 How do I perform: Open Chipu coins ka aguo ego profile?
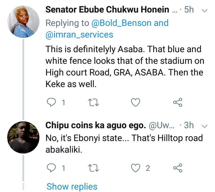coord(95,126)
